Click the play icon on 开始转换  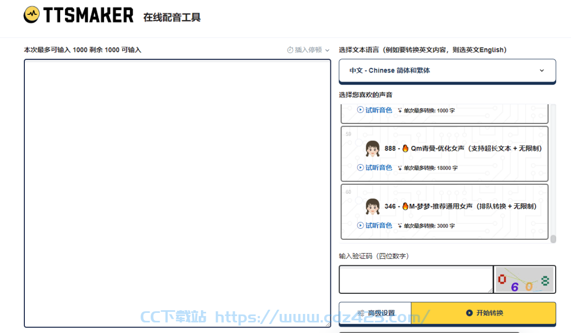[x=469, y=313]
